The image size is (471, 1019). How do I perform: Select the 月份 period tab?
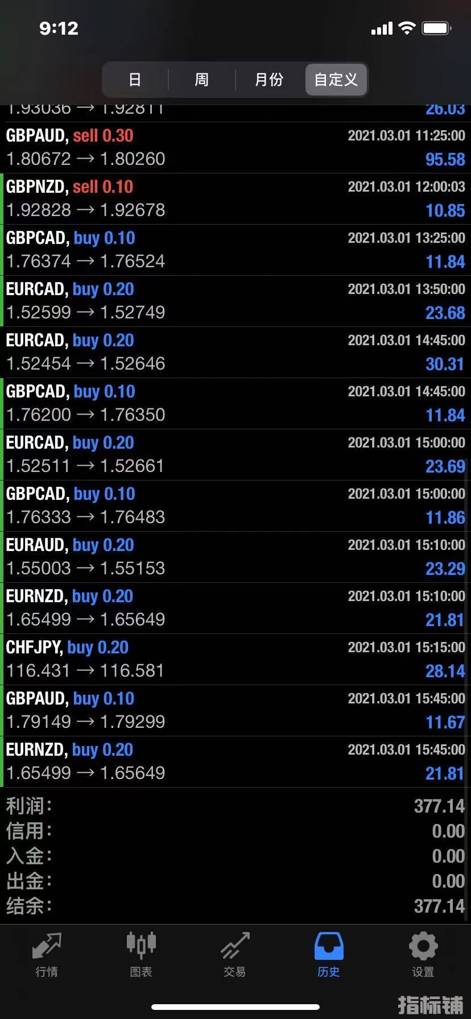(x=269, y=80)
